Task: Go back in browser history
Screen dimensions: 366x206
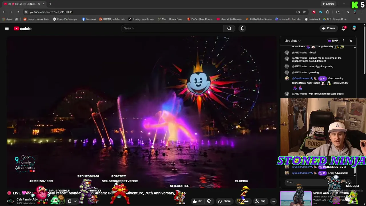Action: click(4, 12)
